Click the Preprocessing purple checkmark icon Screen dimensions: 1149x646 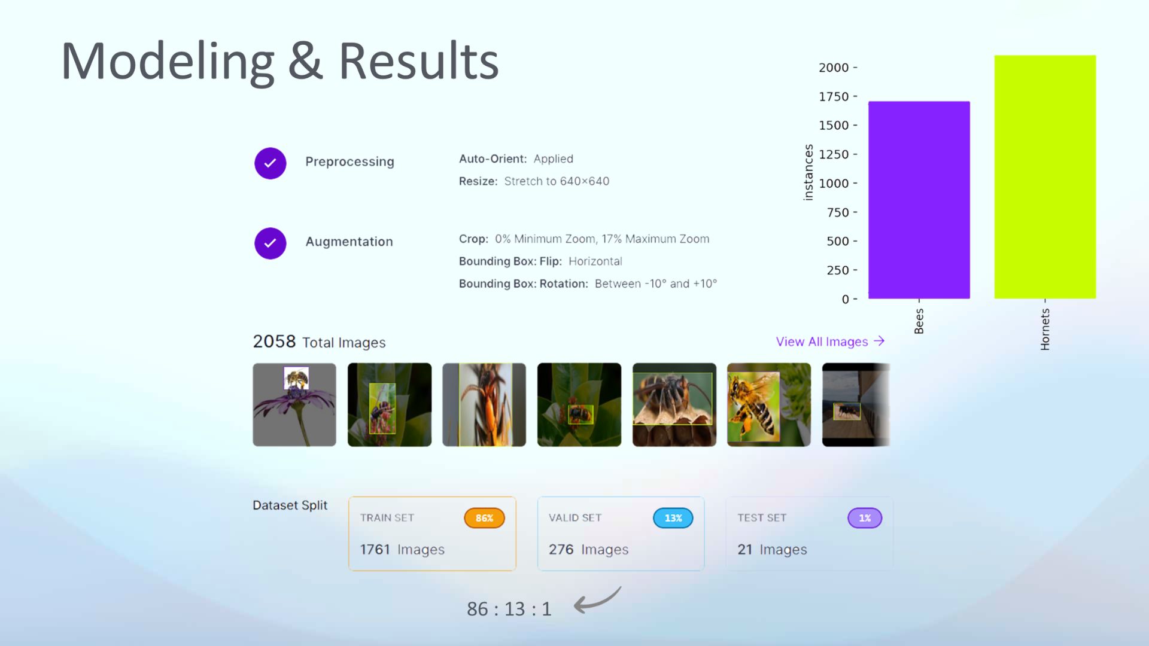(270, 163)
